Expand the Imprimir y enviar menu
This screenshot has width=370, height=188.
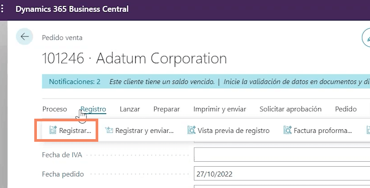click(220, 109)
